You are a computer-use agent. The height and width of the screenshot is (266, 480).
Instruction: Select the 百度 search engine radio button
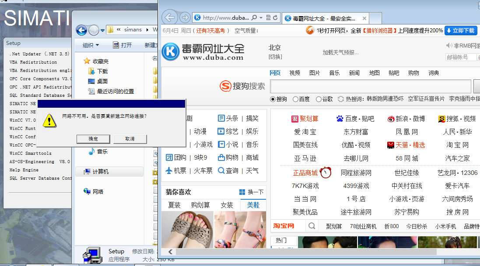295,99
